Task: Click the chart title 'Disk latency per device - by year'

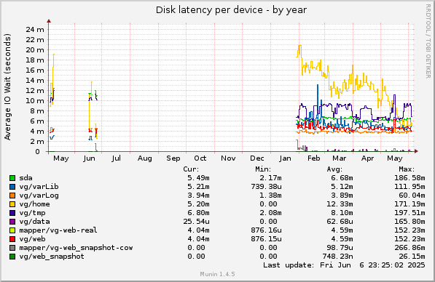Action: (231, 10)
